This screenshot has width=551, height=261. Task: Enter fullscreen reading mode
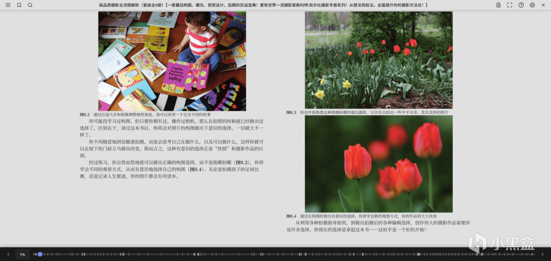[510, 5]
